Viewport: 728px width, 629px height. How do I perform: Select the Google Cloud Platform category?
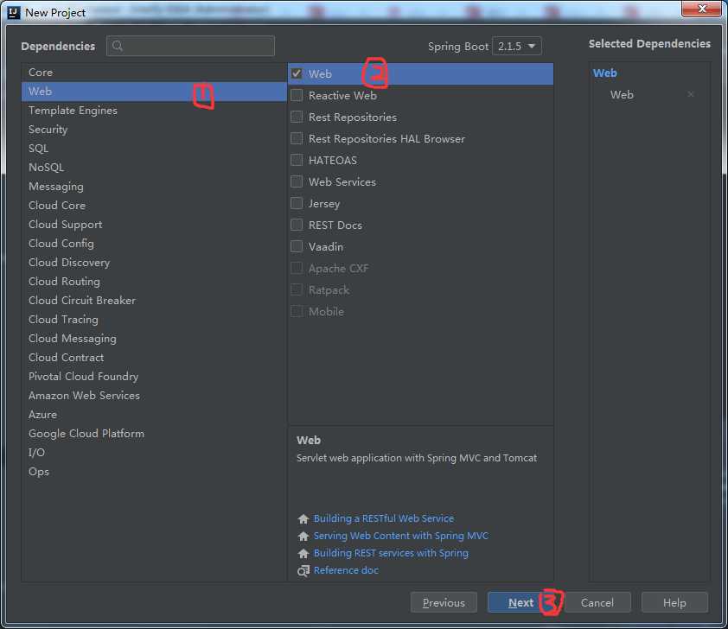click(154, 434)
